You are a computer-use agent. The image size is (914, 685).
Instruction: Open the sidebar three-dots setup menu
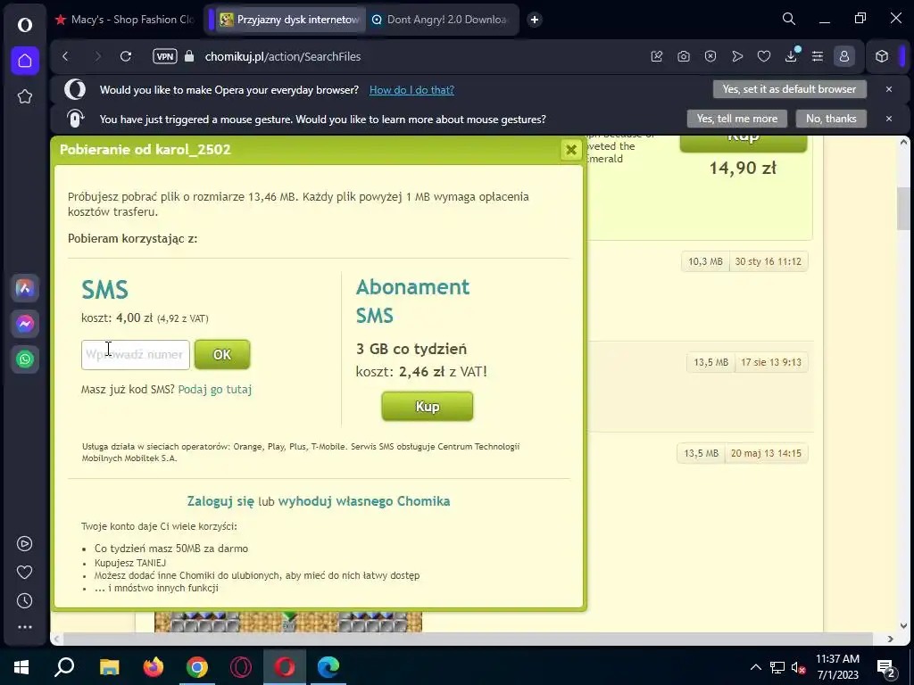[24, 627]
